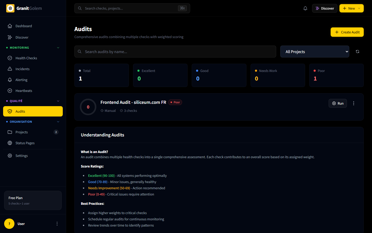This screenshot has width=372, height=233.
Task: Select the Total stat card
Action: coord(102,75)
